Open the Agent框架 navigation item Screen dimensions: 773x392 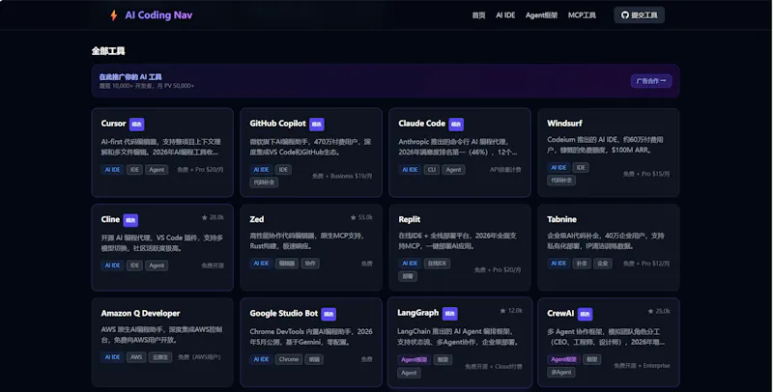point(541,15)
